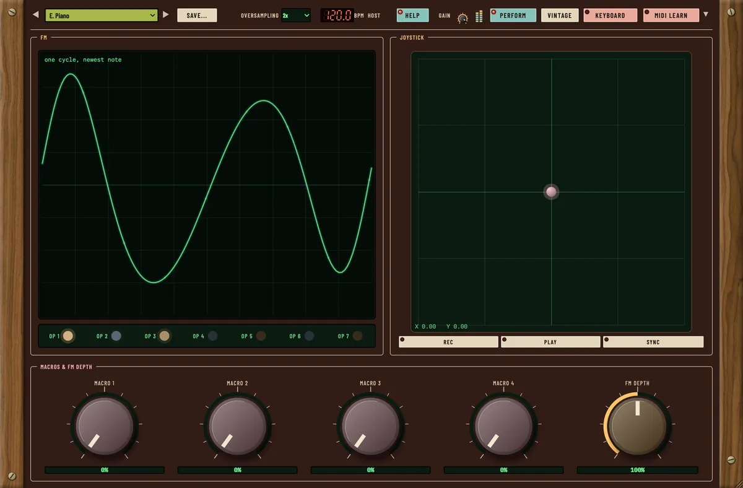Viewport: 743px width, 488px height.
Task: Select the OP 4 operator indicator
Action: 212,336
